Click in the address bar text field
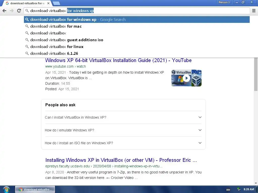Screen dimensions: 258x193 tap(137, 11)
